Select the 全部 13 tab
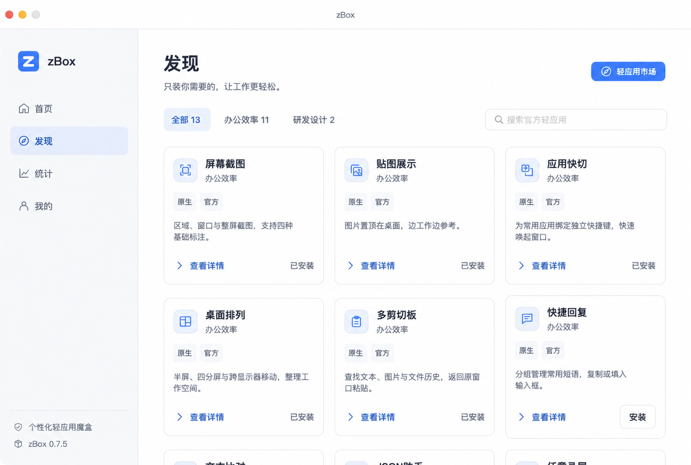The width and height of the screenshot is (691, 465). point(187,120)
